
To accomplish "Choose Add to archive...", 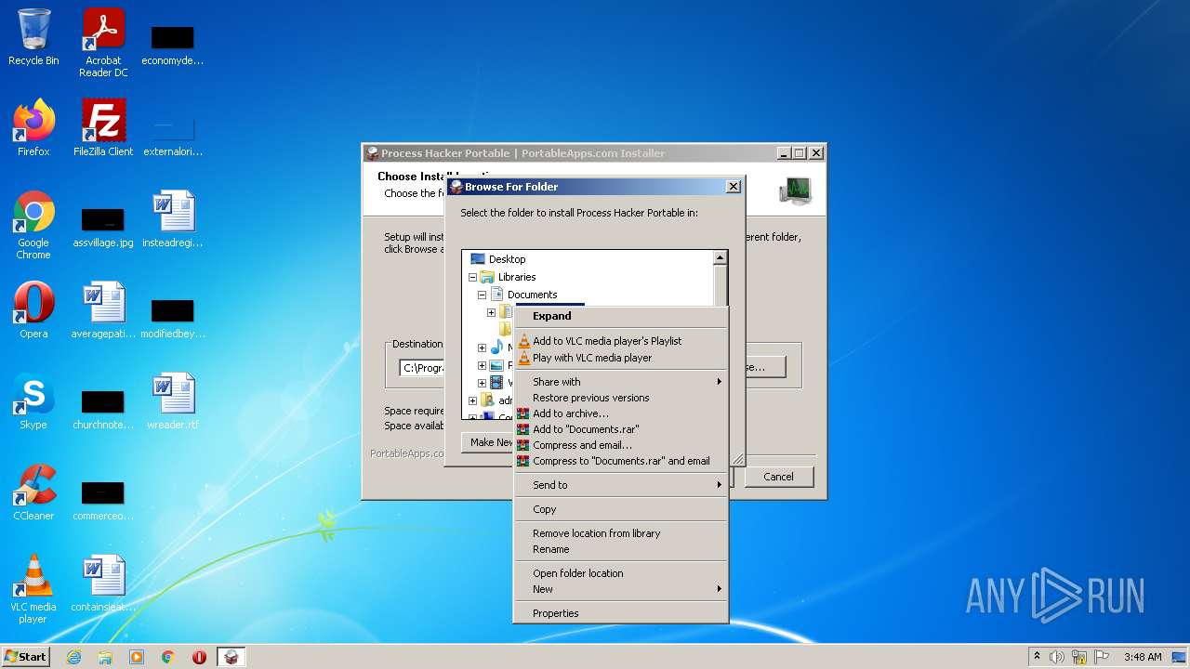I will (x=620, y=413).
